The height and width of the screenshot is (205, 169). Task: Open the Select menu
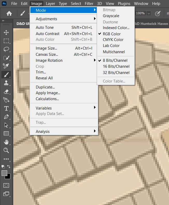pyautogui.click(x=76, y=4)
